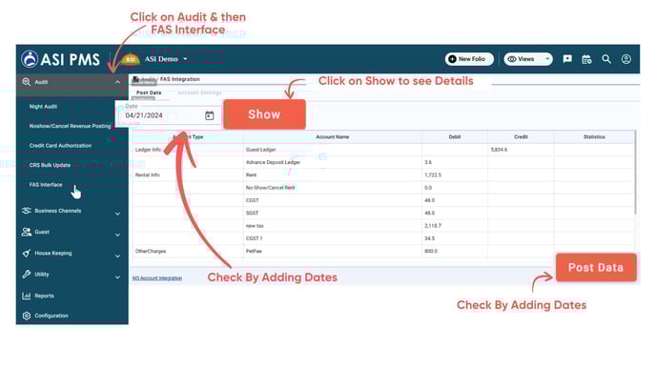This screenshot has width=656, height=369.
Task: Click the Post Data button
Action: [596, 267]
